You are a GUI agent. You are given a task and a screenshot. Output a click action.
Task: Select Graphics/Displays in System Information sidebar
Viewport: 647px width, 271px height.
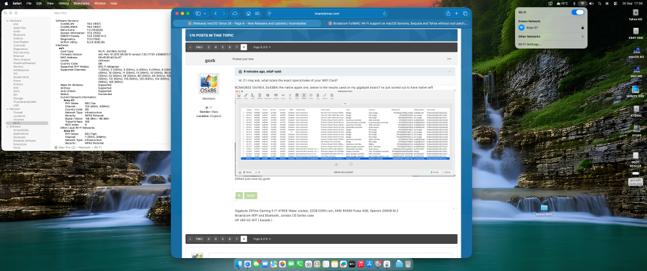(24, 63)
